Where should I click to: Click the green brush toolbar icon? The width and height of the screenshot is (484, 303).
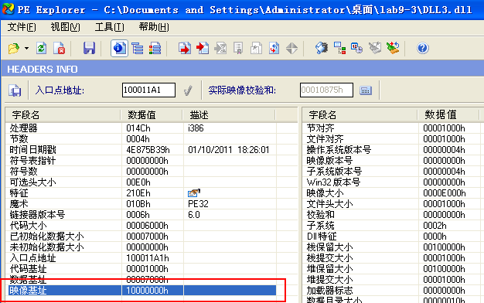(393, 49)
